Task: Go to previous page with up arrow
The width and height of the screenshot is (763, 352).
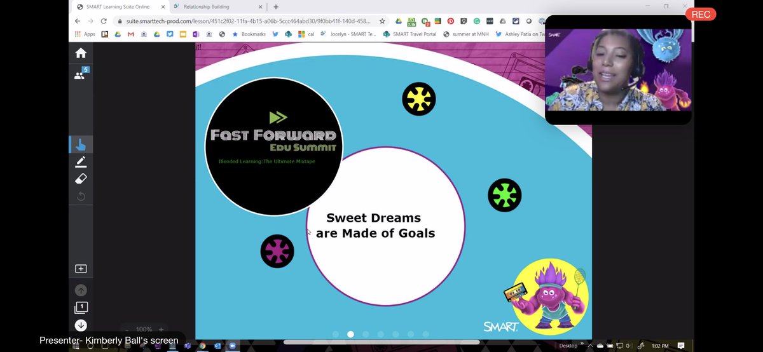Action: [x=81, y=290]
